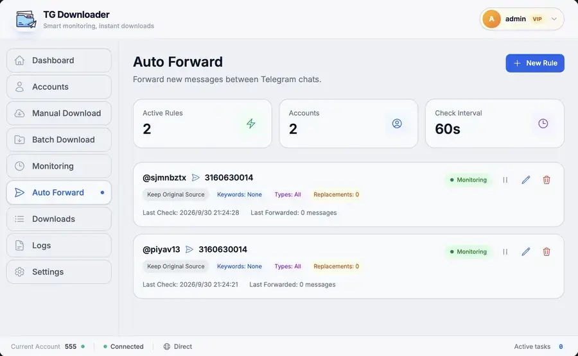Go to the Accounts page

coord(59,87)
